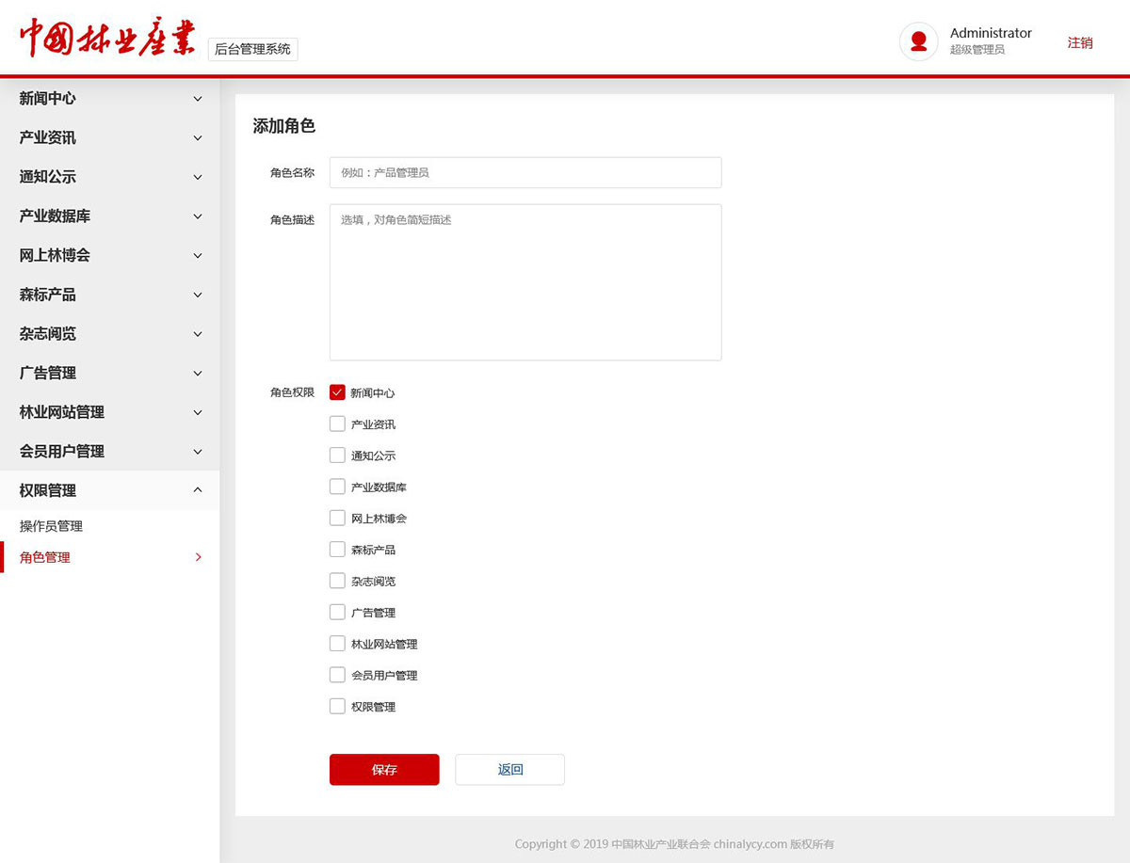
Task: Check the 会员用户管理 permission checkbox
Action: 337,675
